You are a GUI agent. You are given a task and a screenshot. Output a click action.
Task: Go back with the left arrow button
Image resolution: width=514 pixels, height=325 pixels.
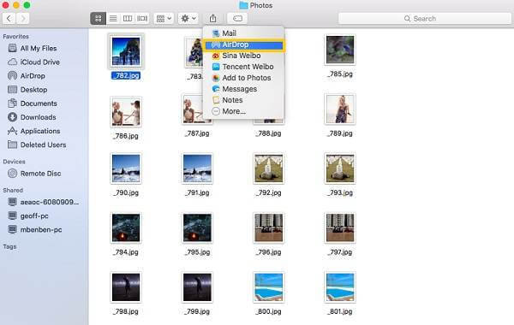(x=9, y=18)
